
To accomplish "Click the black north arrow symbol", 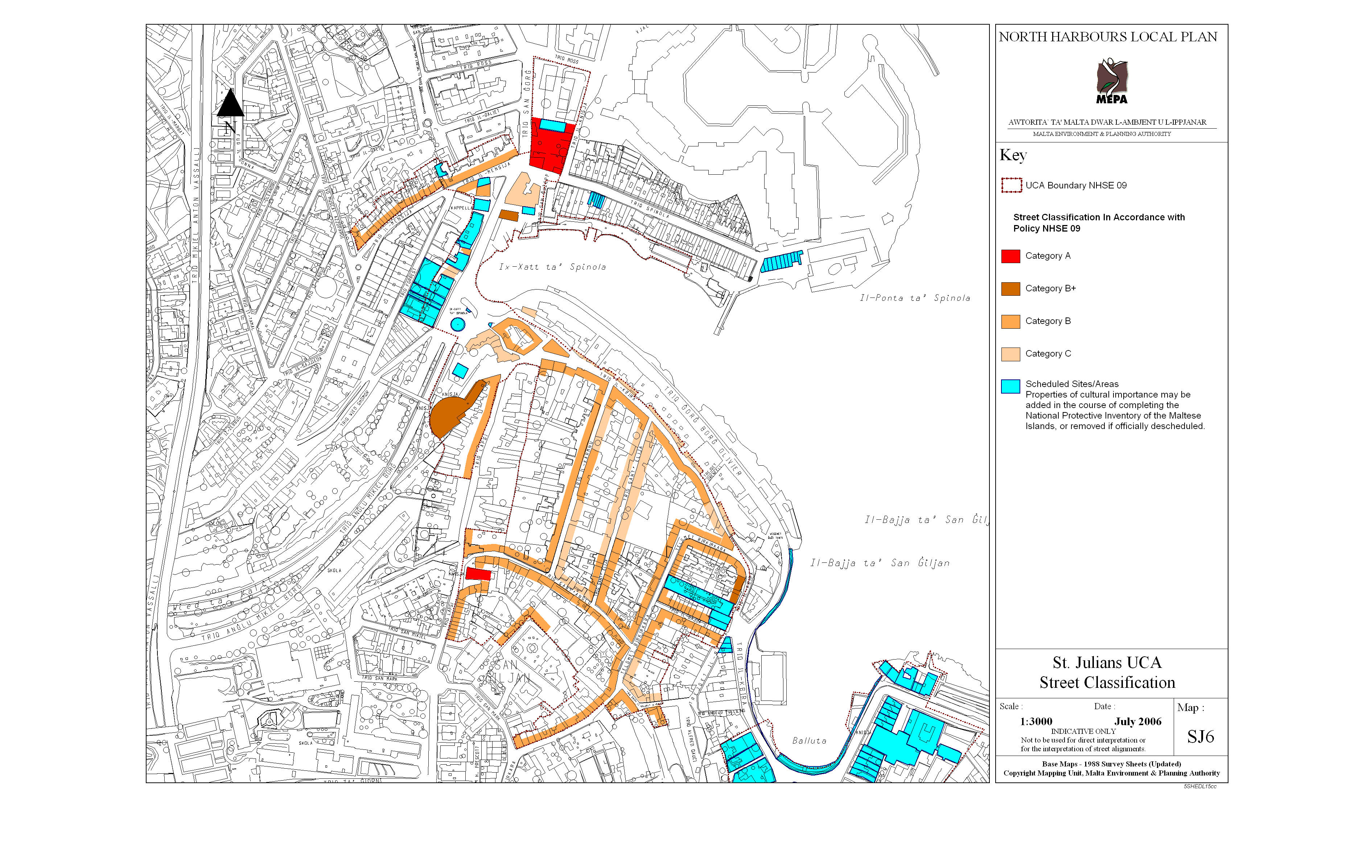I will [230, 103].
